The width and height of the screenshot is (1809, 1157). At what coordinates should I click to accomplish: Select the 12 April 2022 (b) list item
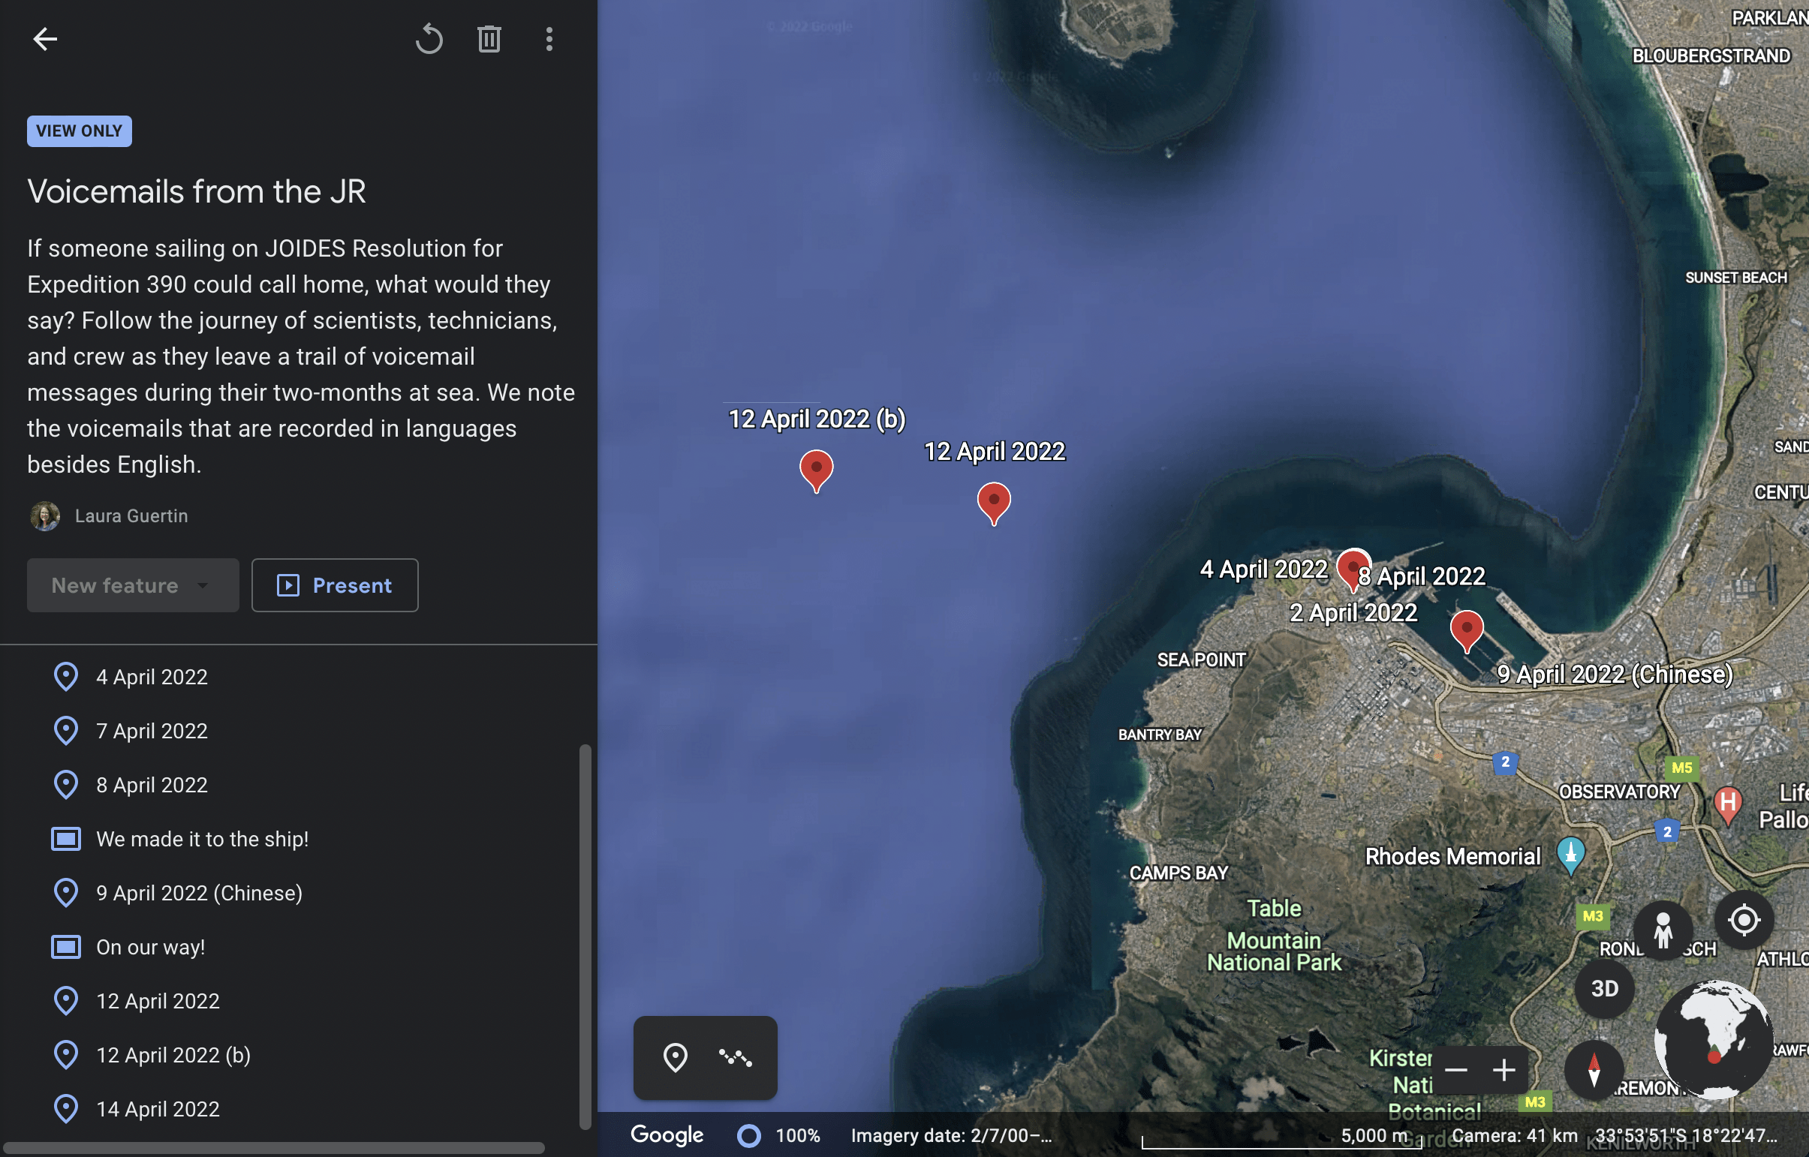tap(300, 1056)
